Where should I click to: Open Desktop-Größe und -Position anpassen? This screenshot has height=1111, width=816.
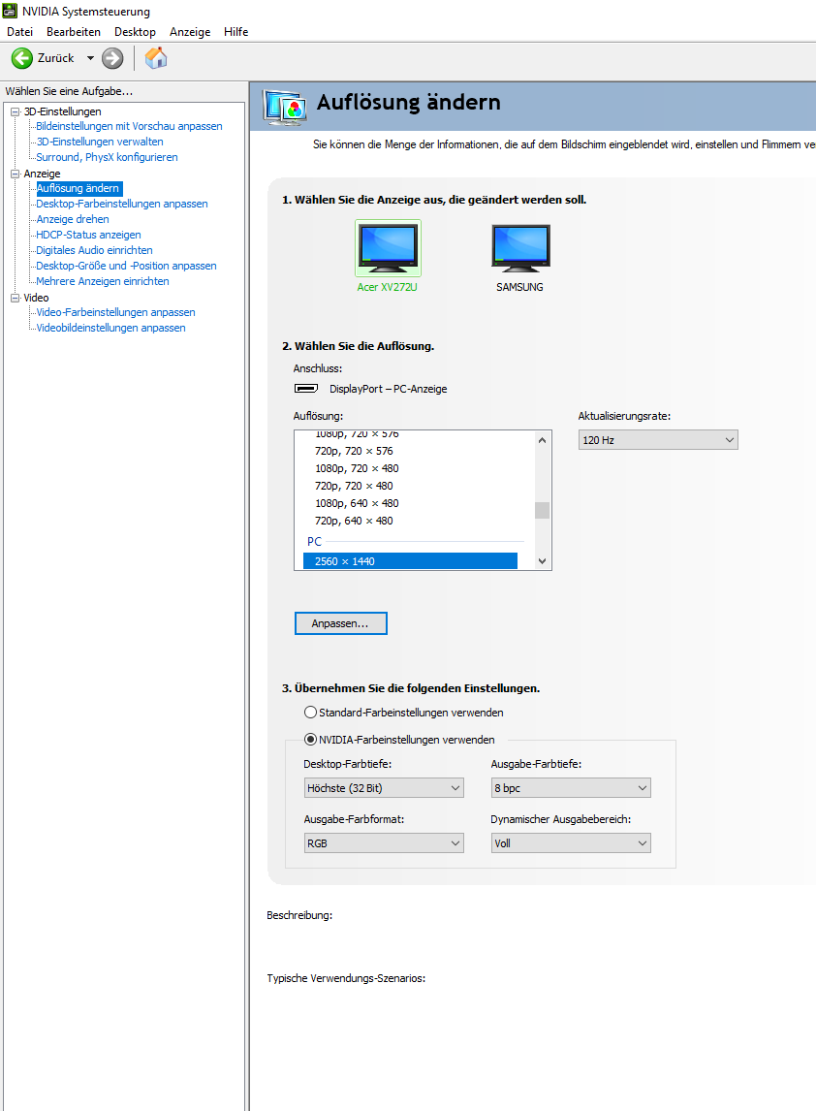[x=126, y=267]
